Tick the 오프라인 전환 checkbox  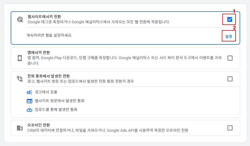(230, 128)
